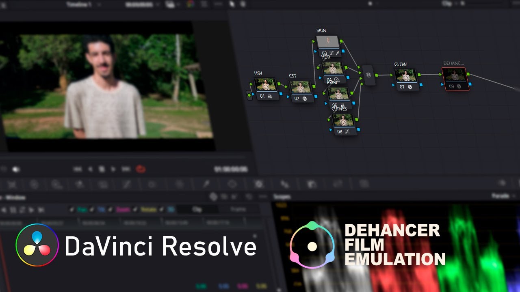Click the curves badge on node 08
The height and width of the screenshot is (292, 520).
(x=347, y=132)
